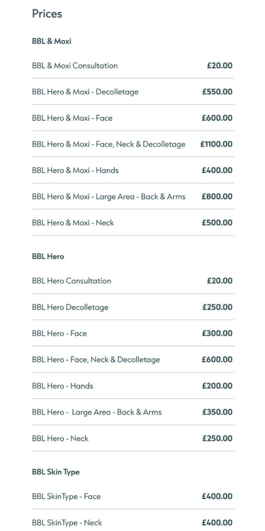Pick BBL Hero & Moxi - Hands treatment

[75, 170]
